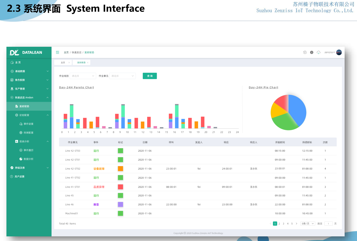Screen dimensions: 357x241
Task: Click the dark document icon in header
Action: point(312,52)
